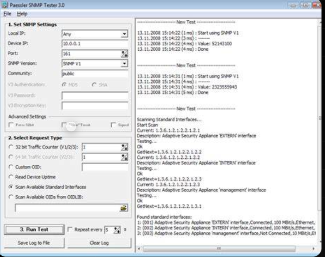Click the vertical log scrollbar
Viewport: 325px width, 257px height.
(320, 118)
